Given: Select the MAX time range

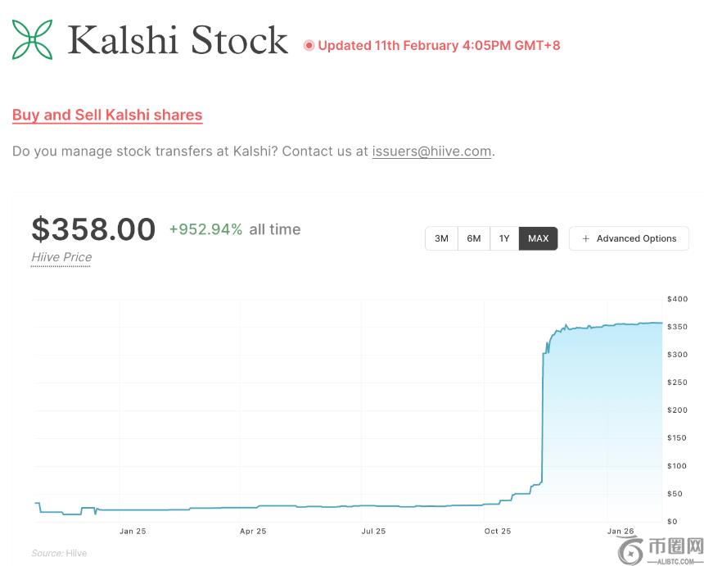Looking at the screenshot, I should tap(538, 239).
